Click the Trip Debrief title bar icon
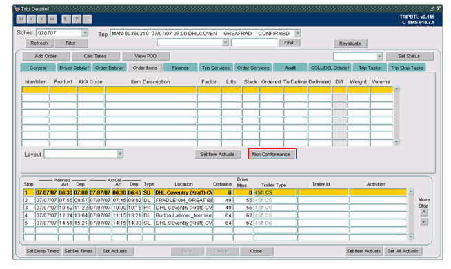 (17, 9)
